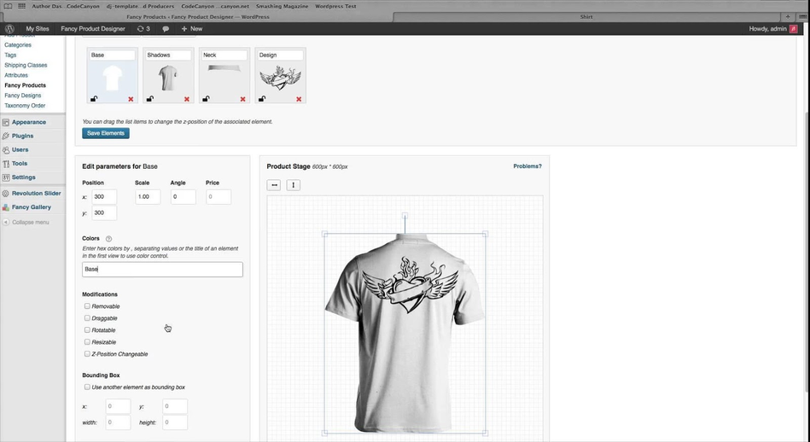The height and width of the screenshot is (442, 810).
Task: Click the Colors text input field
Action: (162, 269)
